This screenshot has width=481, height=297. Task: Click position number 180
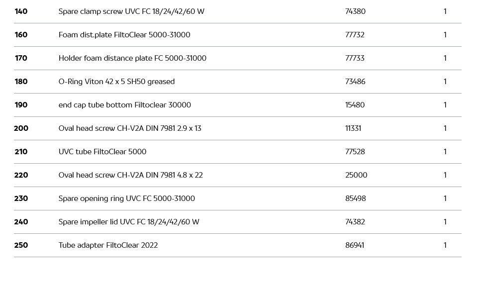click(x=21, y=82)
